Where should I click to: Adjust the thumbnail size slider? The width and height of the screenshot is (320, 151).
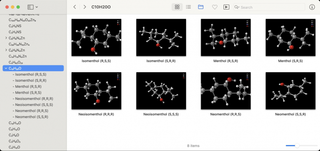pyautogui.click(x=297, y=145)
